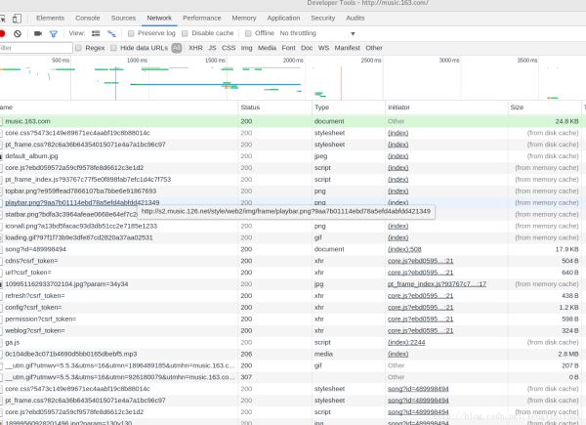Enable Disable cache checkbox
Image resolution: width=586 pixels, height=425 pixels.
point(185,33)
